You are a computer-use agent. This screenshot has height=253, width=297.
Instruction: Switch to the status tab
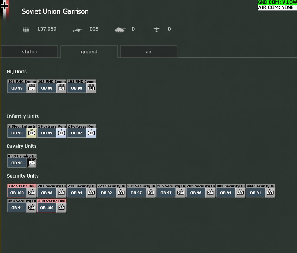[x=29, y=51]
